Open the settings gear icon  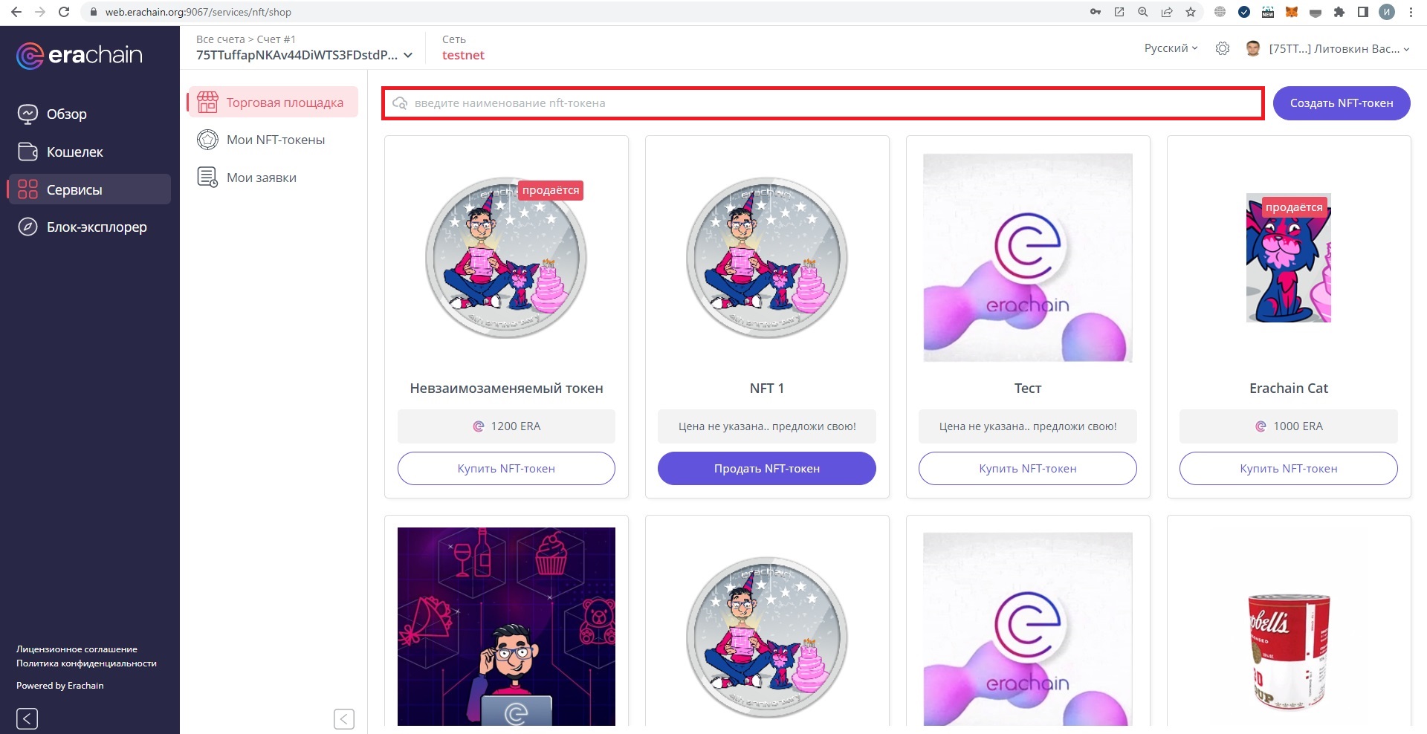click(x=1222, y=48)
